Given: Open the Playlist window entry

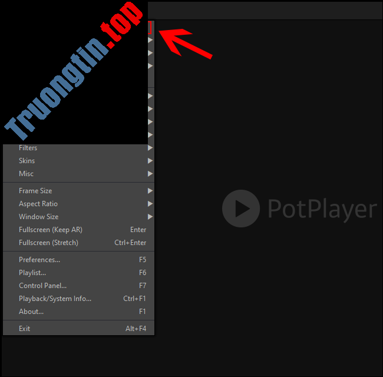Looking at the screenshot, I should (32, 273).
